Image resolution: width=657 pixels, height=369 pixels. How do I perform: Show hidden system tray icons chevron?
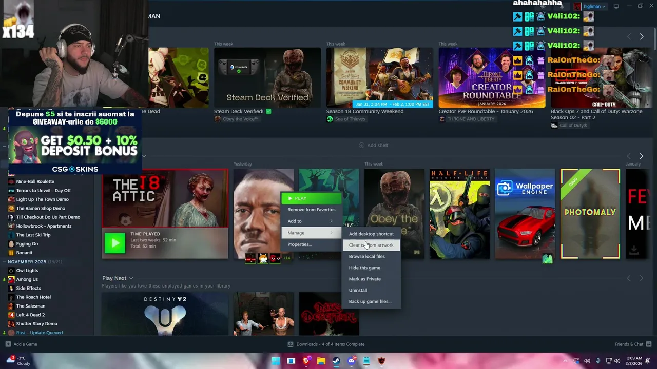(565, 361)
